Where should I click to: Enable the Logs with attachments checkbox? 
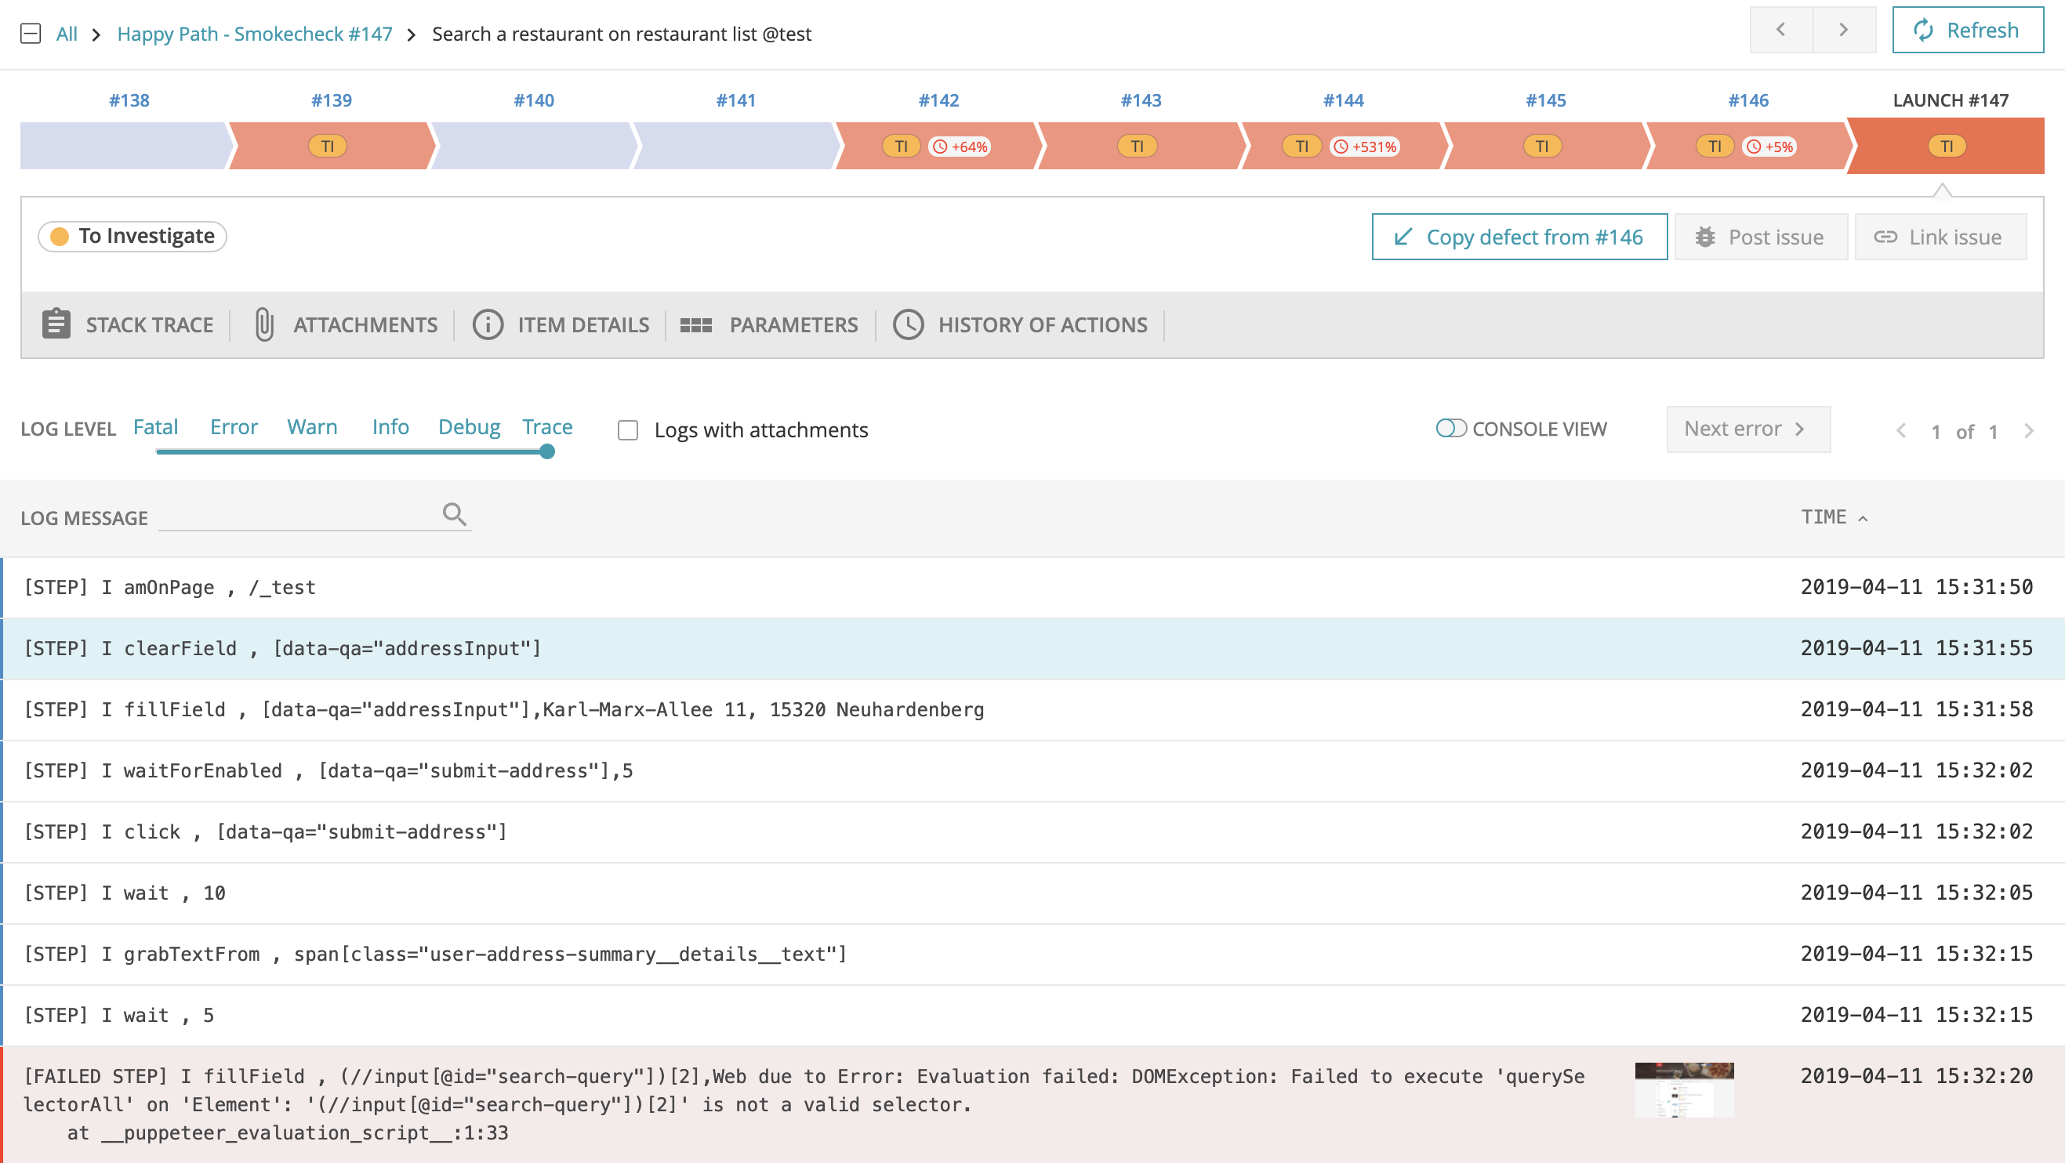point(628,430)
